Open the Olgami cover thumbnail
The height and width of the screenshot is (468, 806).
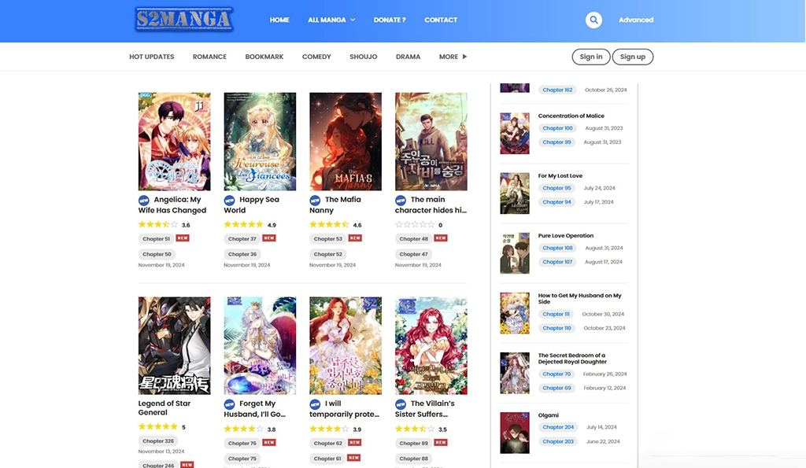coord(515,433)
